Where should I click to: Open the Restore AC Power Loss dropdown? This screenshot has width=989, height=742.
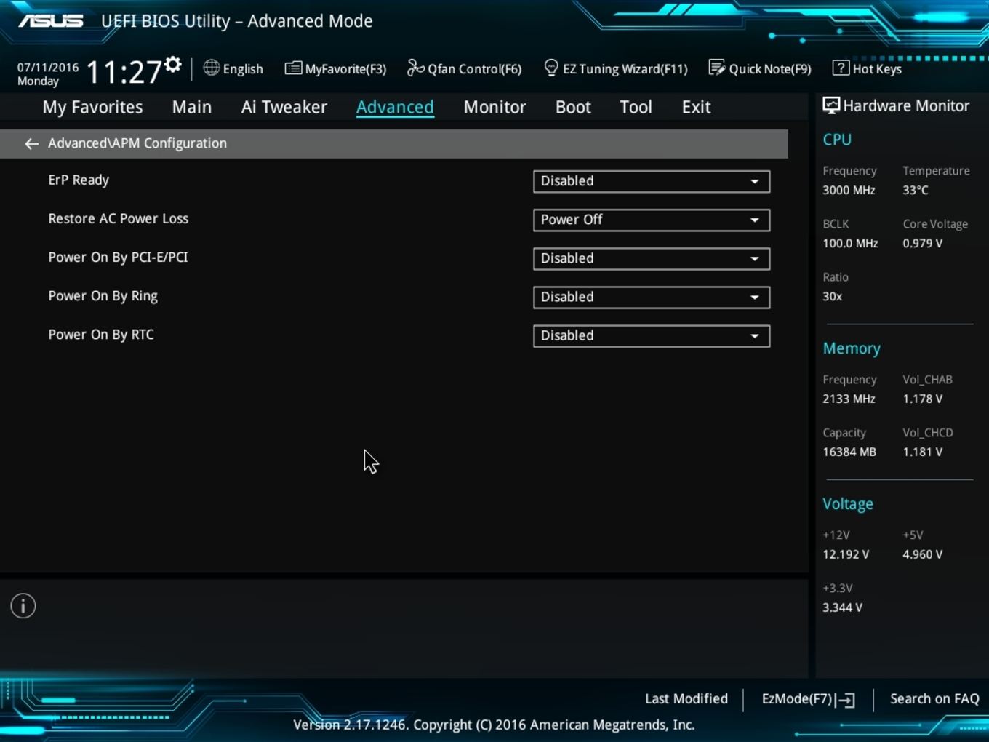tap(652, 220)
